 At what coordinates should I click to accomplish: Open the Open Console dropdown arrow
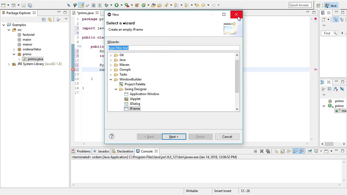point(331,151)
